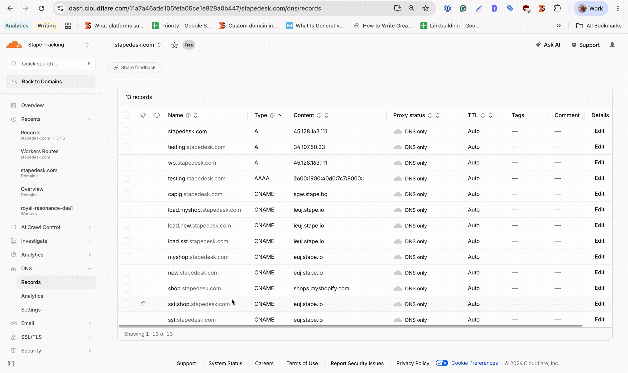This screenshot has width=628, height=373.
Task: Check the sst.shop.stapedesk.com checkbox
Action: click(x=126, y=304)
